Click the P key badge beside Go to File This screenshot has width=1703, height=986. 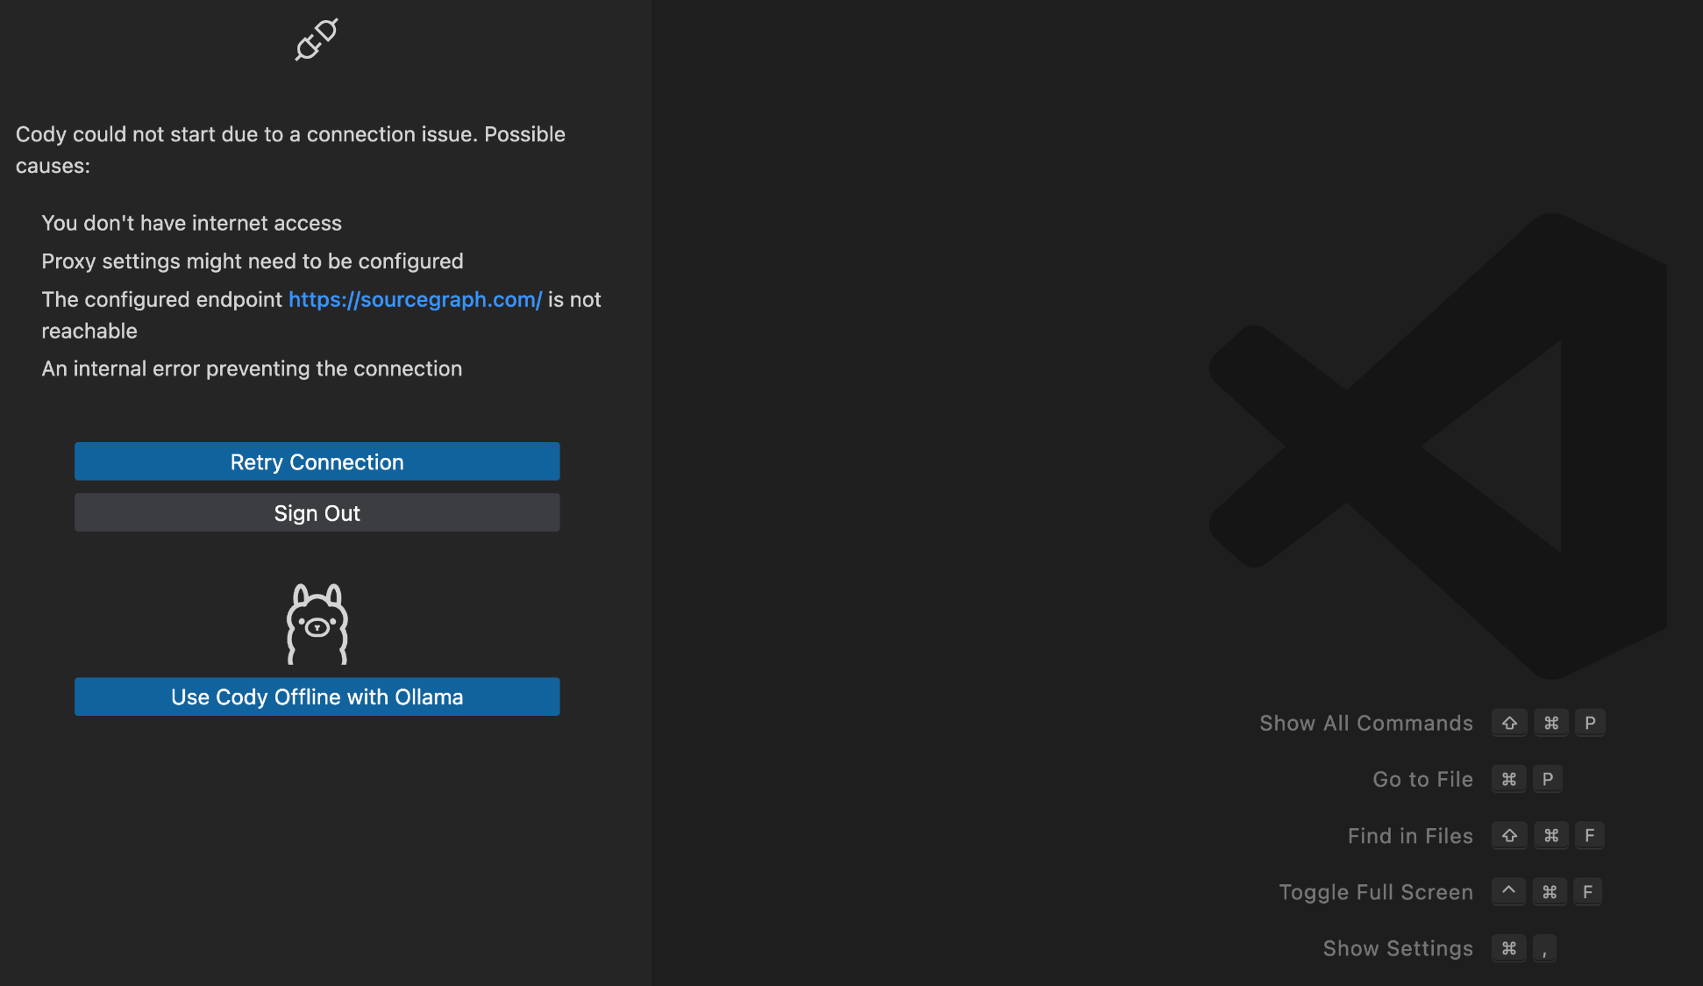(1548, 779)
